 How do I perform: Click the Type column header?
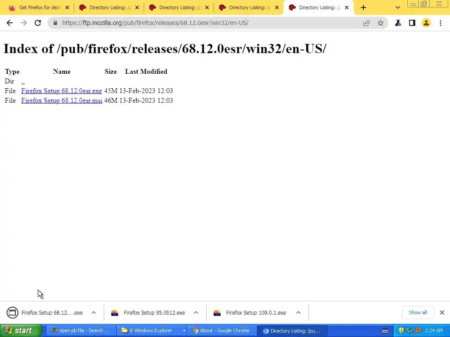click(x=12, y=72)
